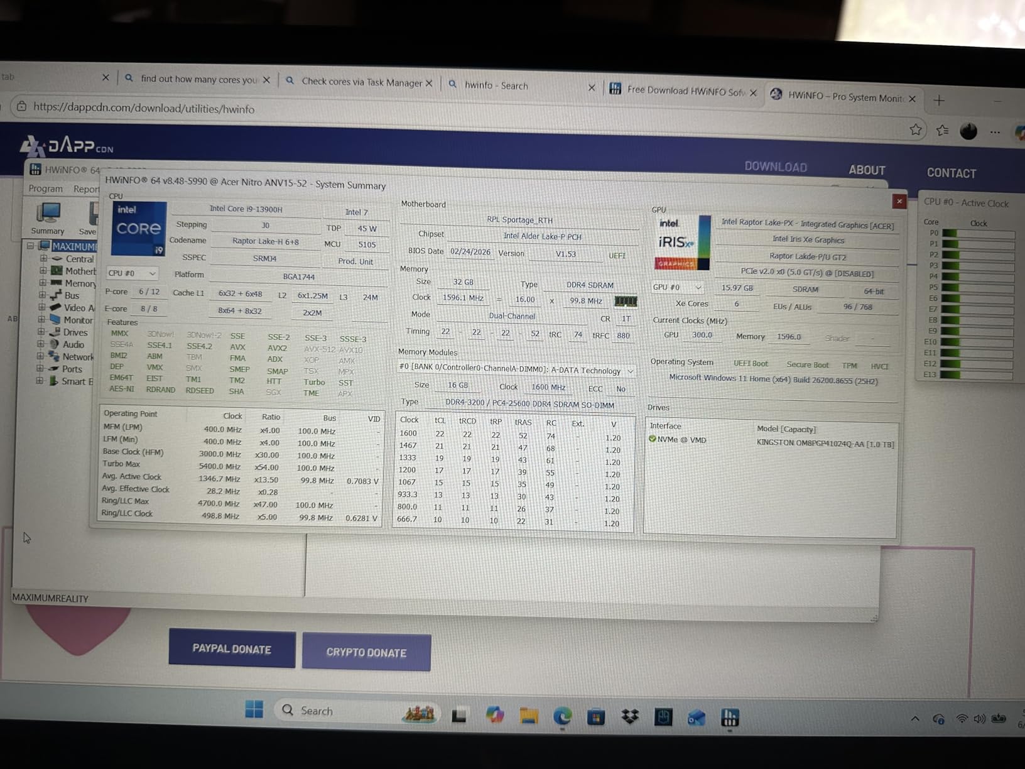Launch Copilot from the taskbar
Viewport: 1025px width, 769px height.
(x=494, y=715)
